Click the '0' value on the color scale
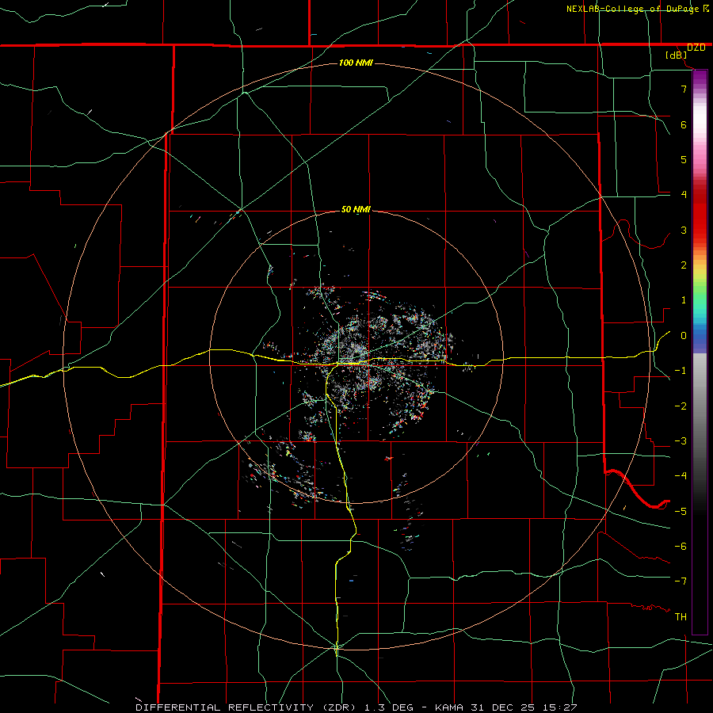The width and height of the screenshot is (713, 713). [x=684, y=336]
